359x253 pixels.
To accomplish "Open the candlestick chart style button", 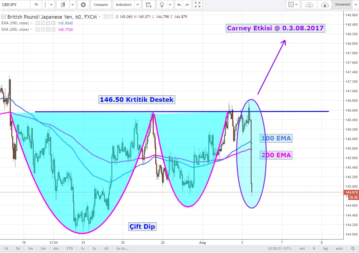I will click(63, 5).
